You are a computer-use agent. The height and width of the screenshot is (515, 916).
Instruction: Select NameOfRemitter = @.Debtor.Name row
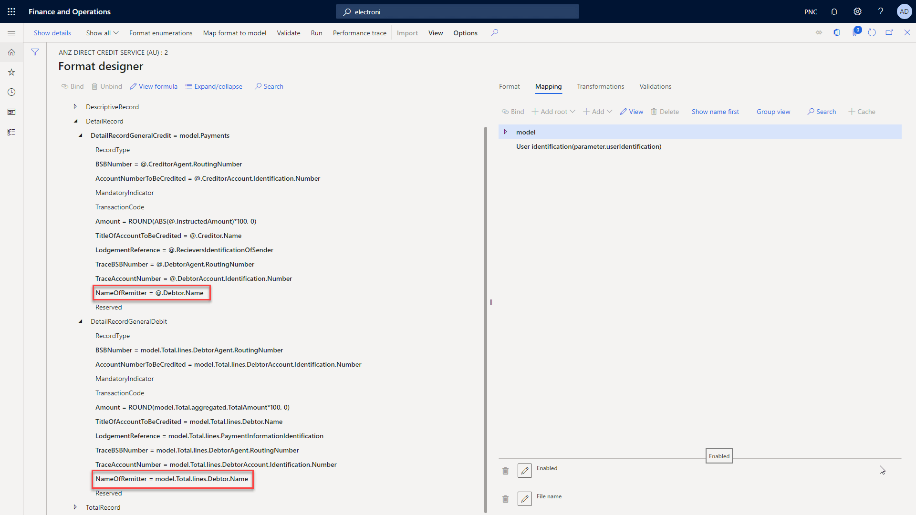tap(149, 293)
